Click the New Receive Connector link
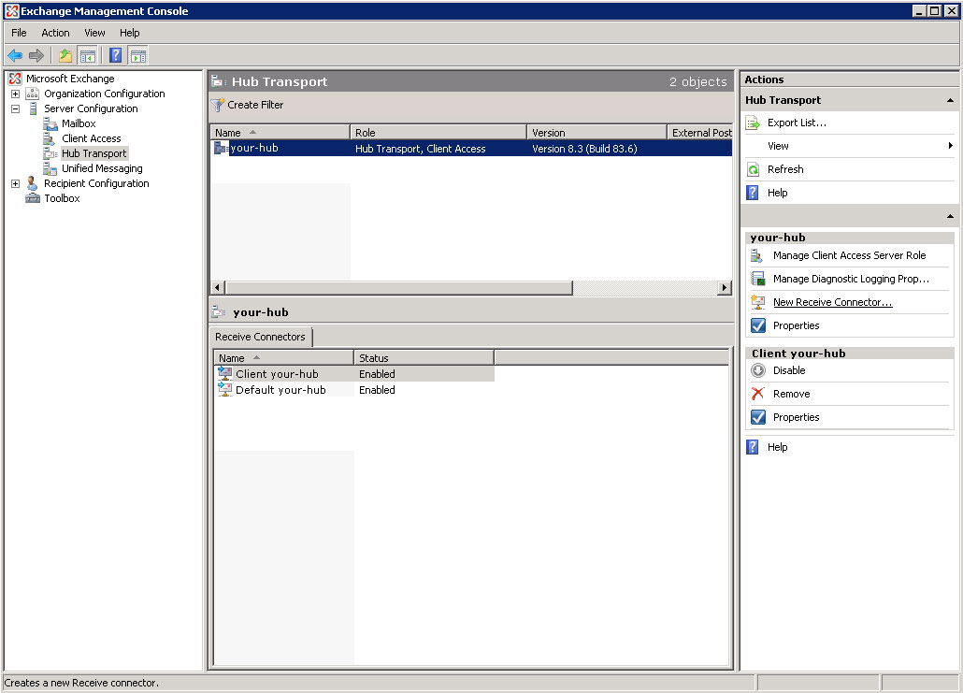Viewport: 963px width, 693px height. [x=832, y=302]
